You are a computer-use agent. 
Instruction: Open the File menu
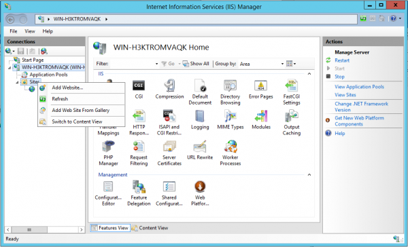click(x=14, y=31)
